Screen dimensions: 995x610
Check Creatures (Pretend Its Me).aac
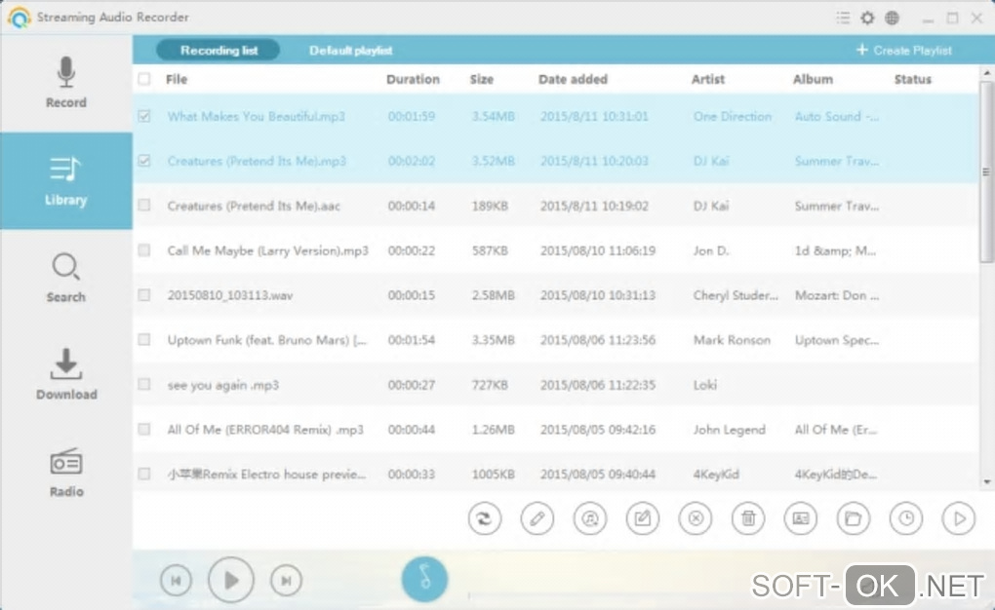(x=144, y=206)
